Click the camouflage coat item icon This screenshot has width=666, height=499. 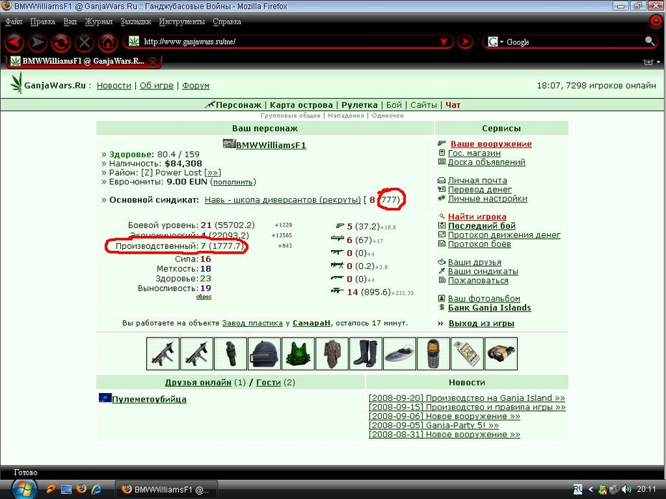332,354
